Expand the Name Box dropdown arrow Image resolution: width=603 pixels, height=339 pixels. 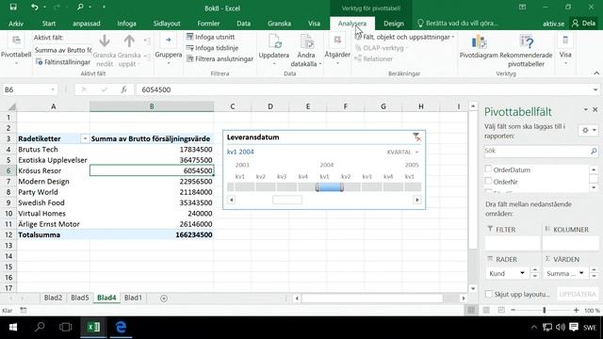pyautogui.click(x=53, y=89)
